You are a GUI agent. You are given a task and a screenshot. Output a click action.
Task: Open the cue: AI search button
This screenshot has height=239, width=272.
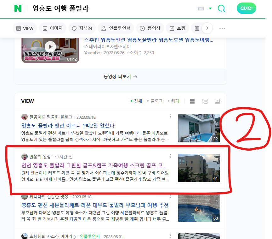tap(246, 8)
